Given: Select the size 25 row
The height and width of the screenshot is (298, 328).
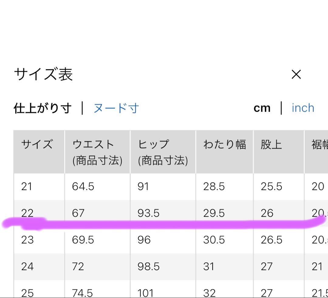Looking at the screenshot, I should point(171,289).
